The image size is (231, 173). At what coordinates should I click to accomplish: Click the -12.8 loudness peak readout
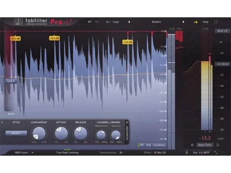pos(205,28)
